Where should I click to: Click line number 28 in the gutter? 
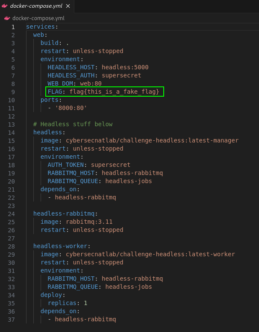click(12, 246)
